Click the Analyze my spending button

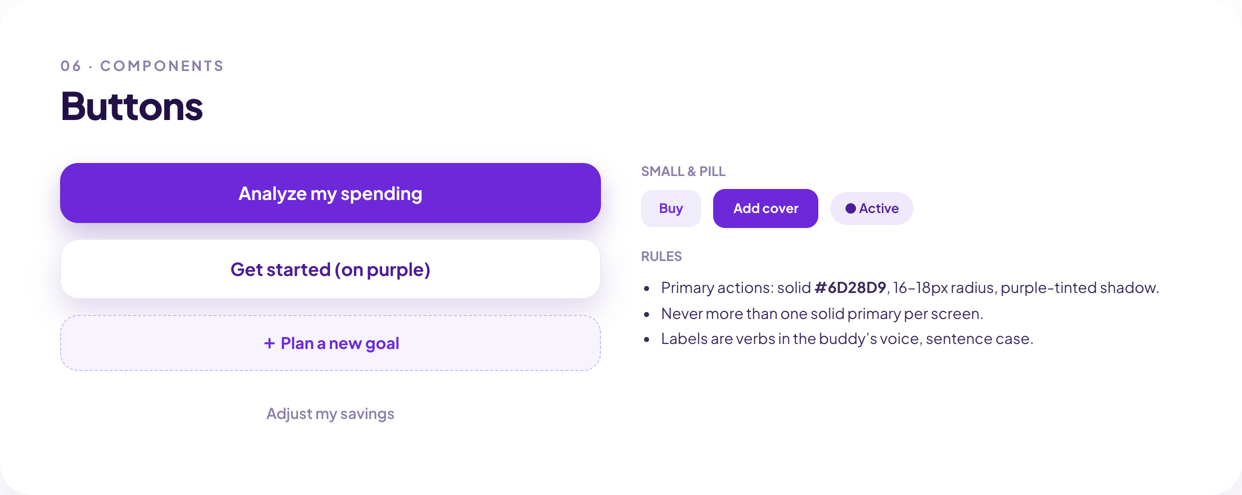pos(331,193)
